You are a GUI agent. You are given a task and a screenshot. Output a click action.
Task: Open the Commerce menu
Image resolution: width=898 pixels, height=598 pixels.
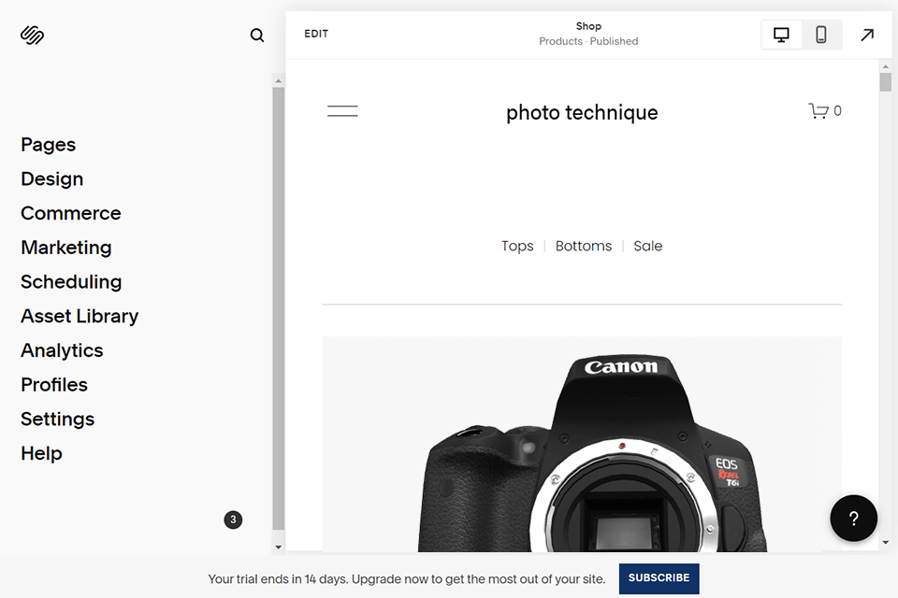pos(71,213)
